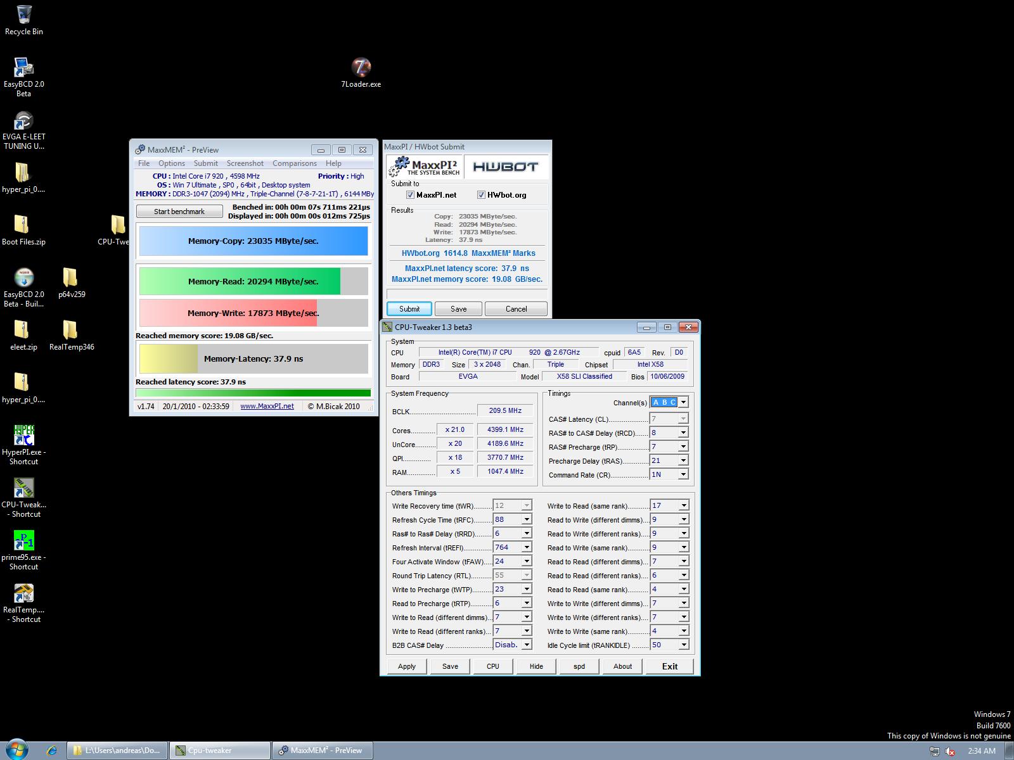1014x760 pixels.
Task: Expand the RAS# Precharge (tRP) dropdown
Action: point(683,446)
